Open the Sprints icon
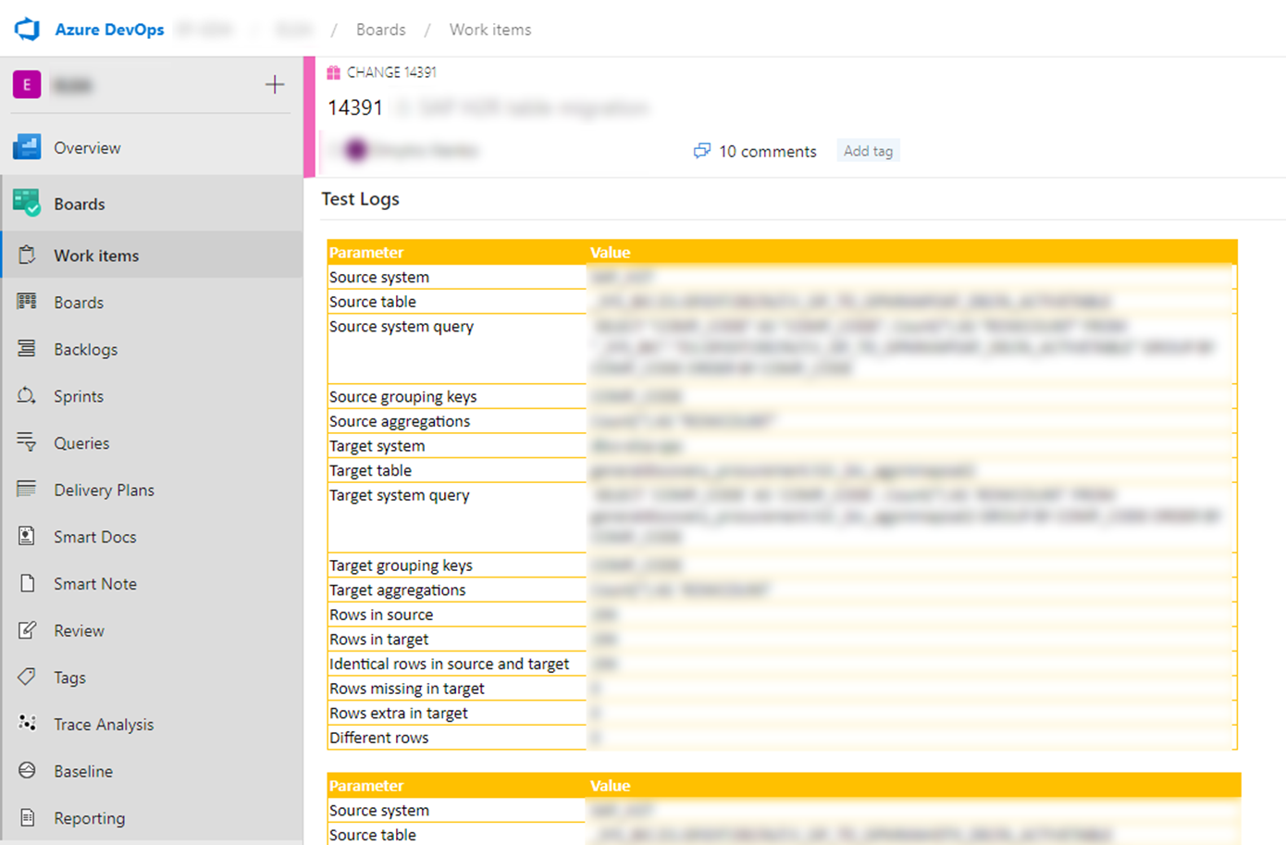 point(27,396)
